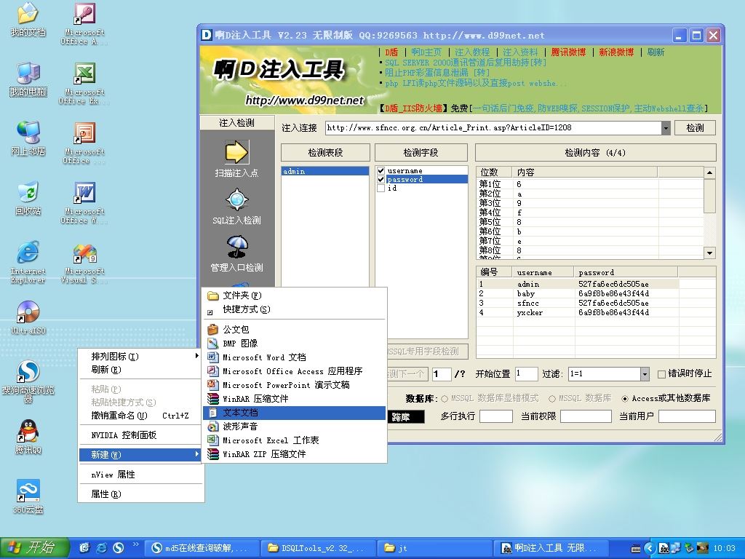Expand quick launch chevron in taskbar
The height and width of the screenshot is (559, 745).
pyautogui.click(x=136, y=544)
